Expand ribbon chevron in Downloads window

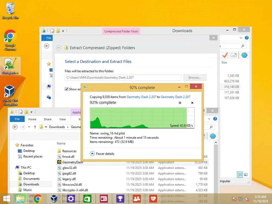(241, 38)
